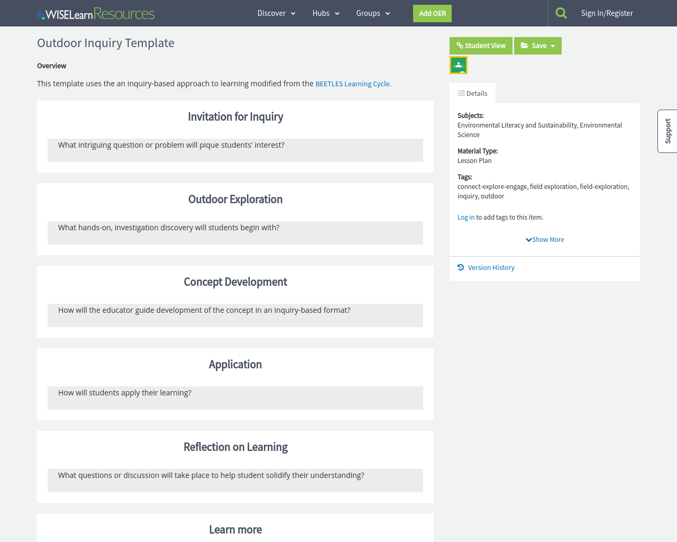Image resolution: width=677 pixels, height=542 pixels.
Task: Follow the BEETLES Learning Cycle link
Action: [353, 84]
